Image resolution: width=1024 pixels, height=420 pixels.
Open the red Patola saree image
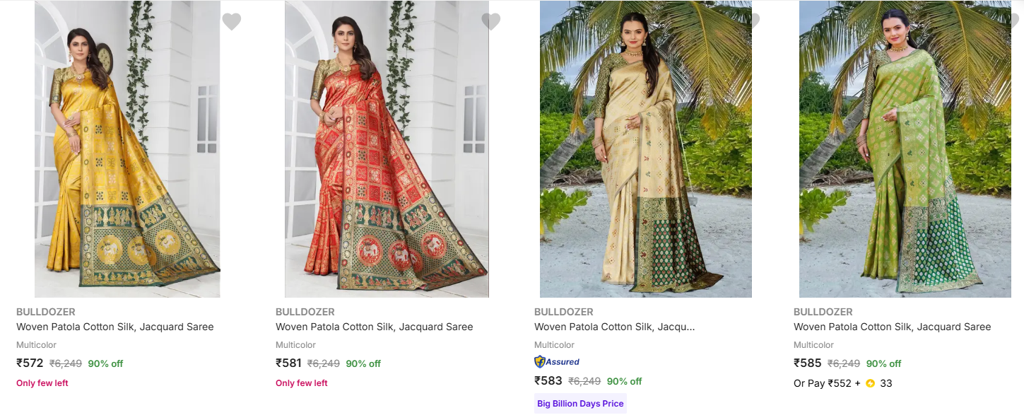click(387, 148)
